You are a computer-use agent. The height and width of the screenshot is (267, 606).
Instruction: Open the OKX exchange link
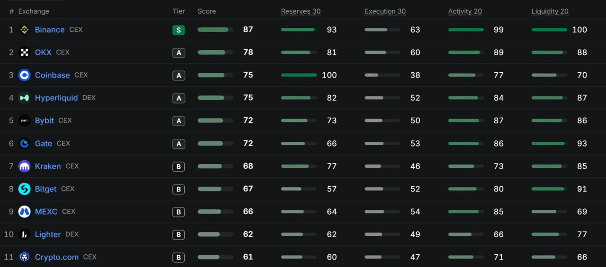click(43, 52)
